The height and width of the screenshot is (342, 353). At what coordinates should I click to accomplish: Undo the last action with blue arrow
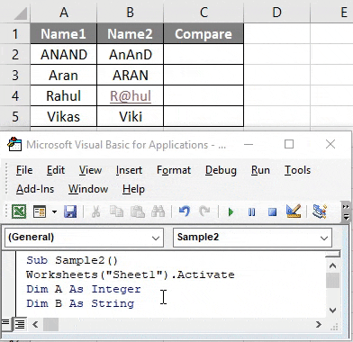point(185,211)
